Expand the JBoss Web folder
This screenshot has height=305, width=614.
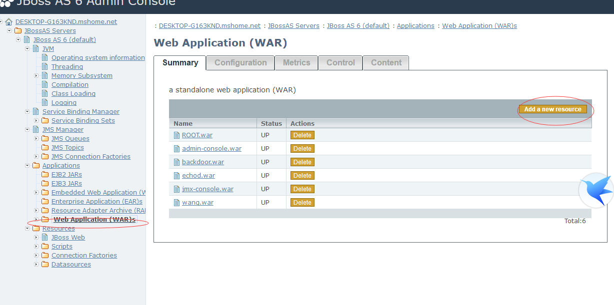tap(36, 238)
